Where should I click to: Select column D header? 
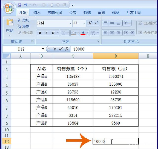pyautogui.click(x=116, y=56)
